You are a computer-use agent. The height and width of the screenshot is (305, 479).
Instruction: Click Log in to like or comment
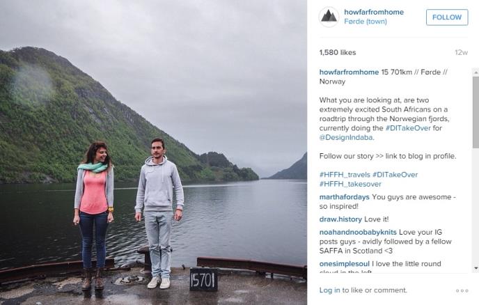[x=329, y=290]
